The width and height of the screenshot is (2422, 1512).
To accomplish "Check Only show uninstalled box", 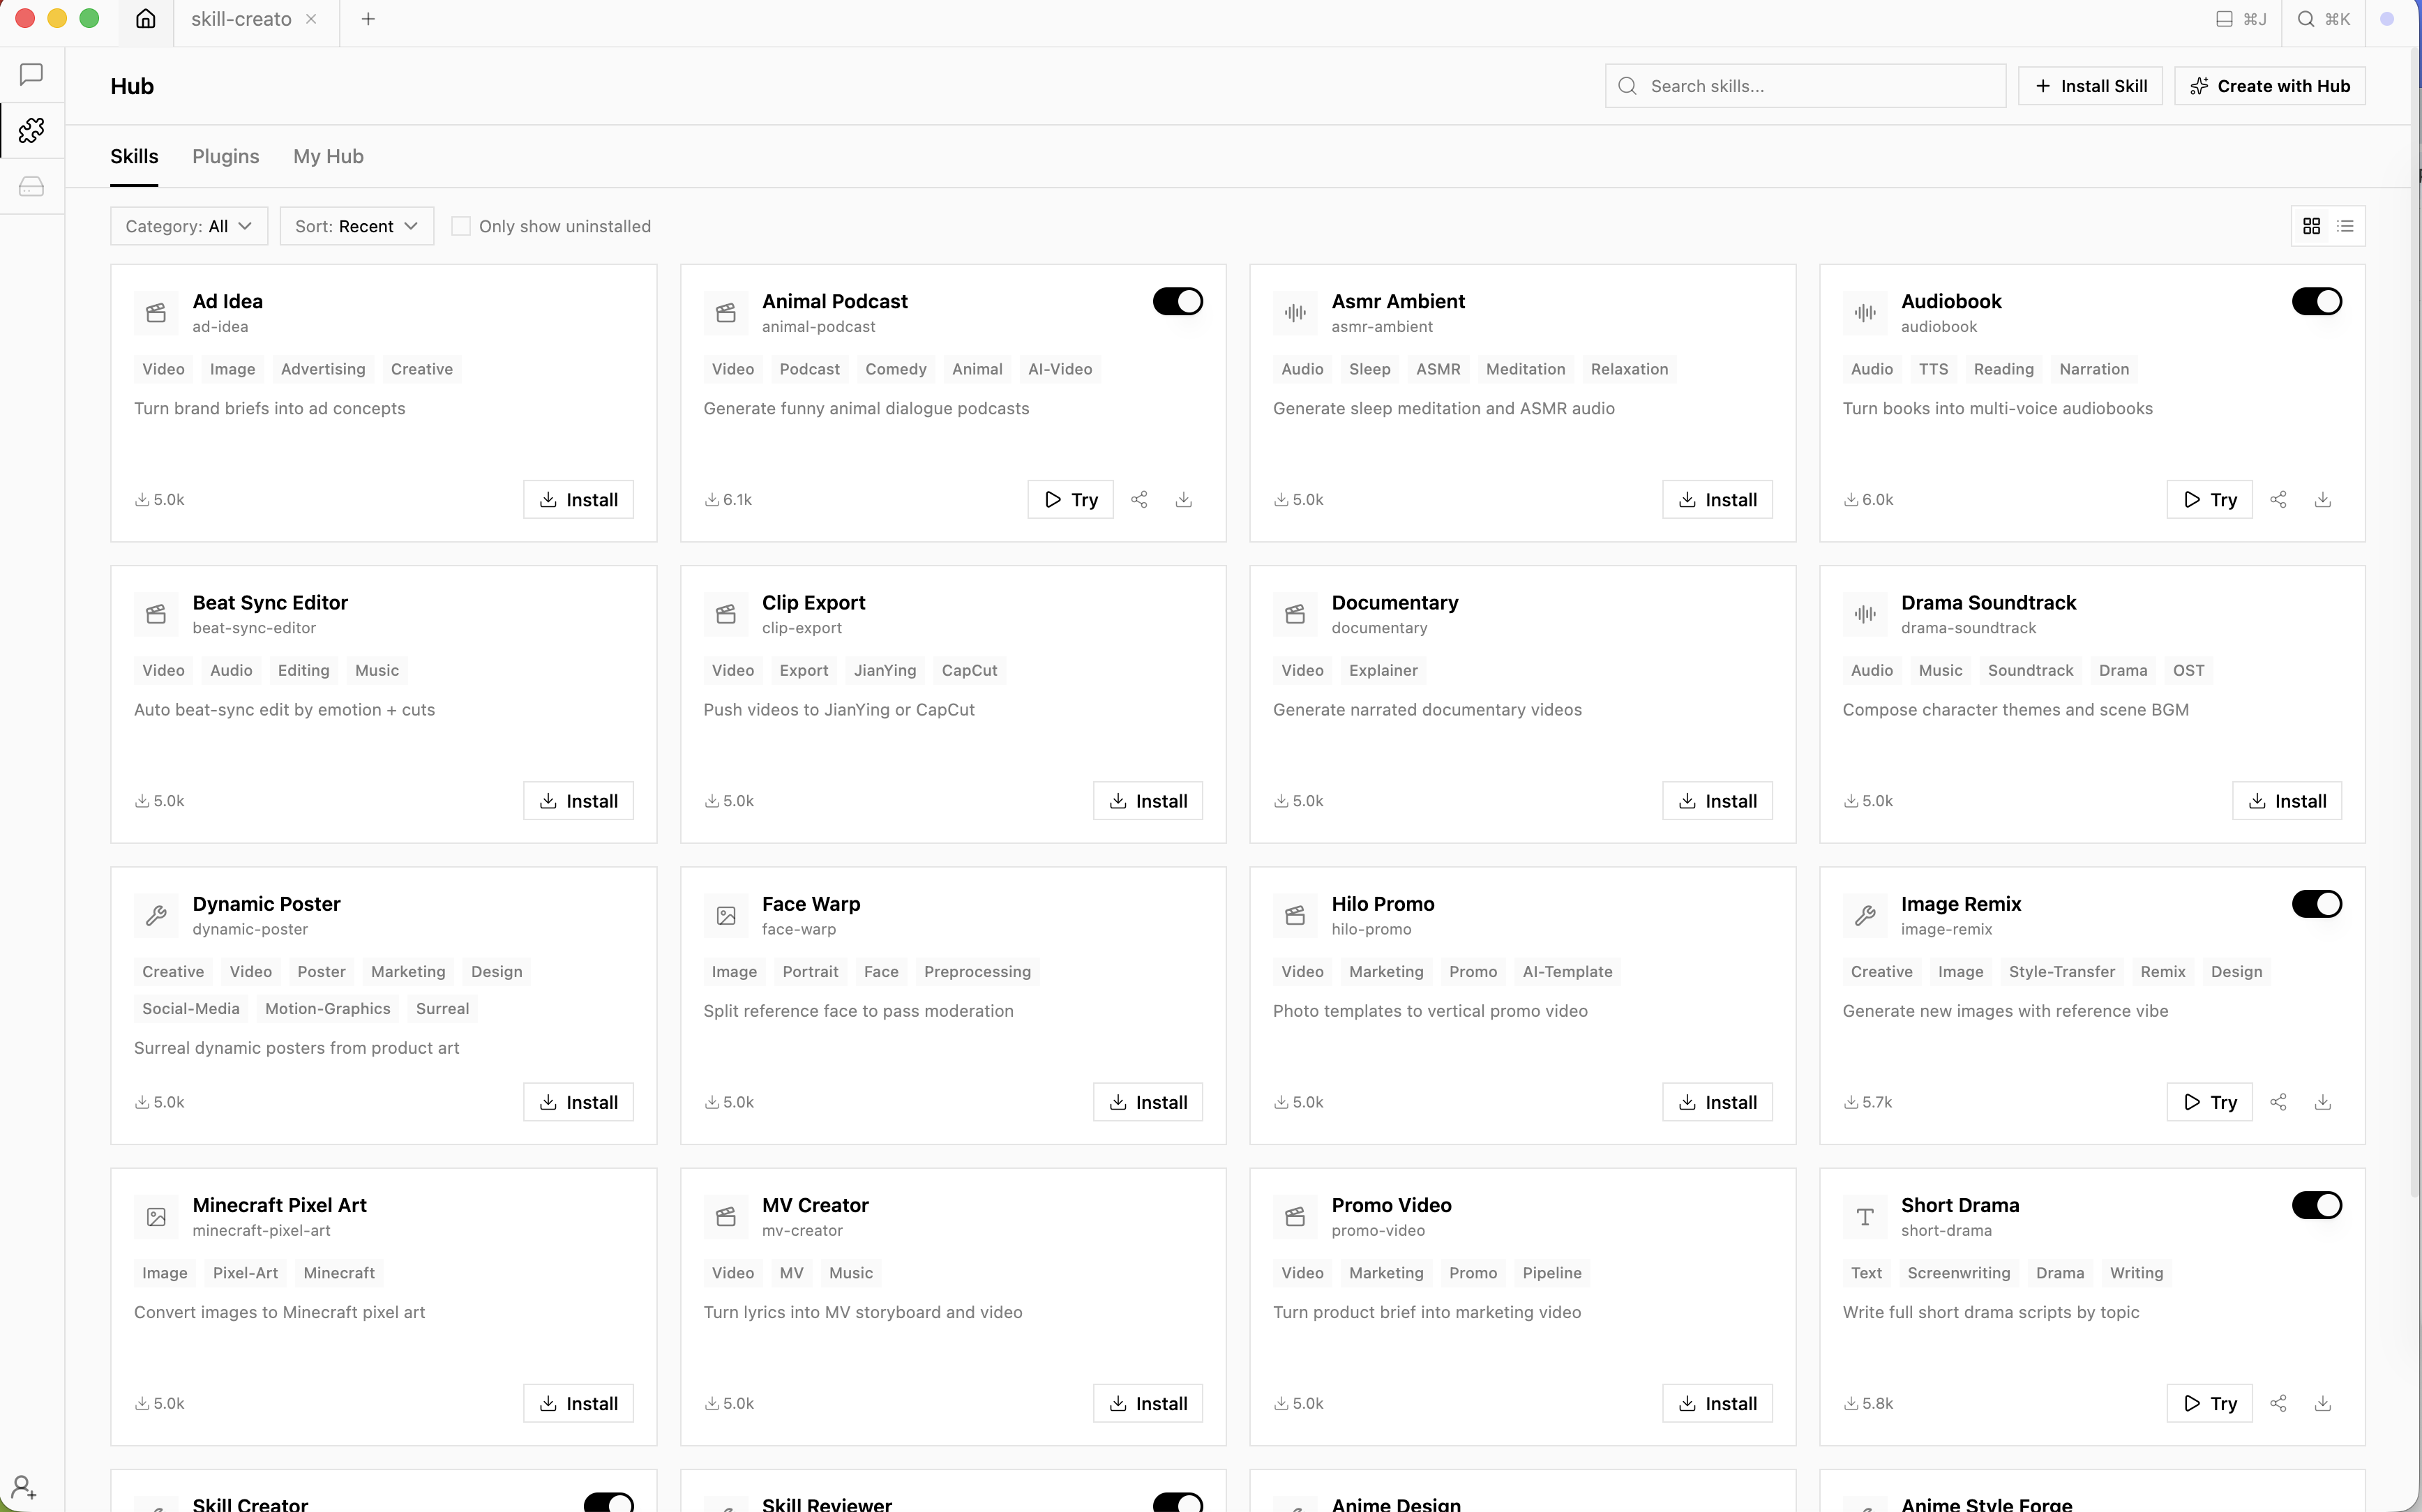I will click(x=461, y=226).
